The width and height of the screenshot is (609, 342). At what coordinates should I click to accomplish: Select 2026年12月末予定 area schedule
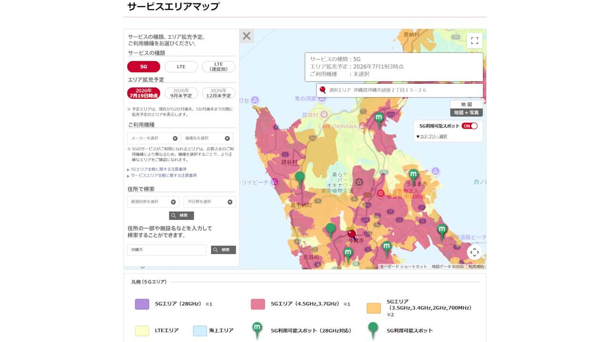[x=218, y=93]
